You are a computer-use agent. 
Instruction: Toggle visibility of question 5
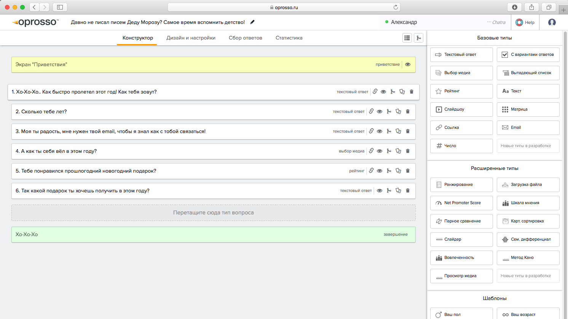(380, 171)
